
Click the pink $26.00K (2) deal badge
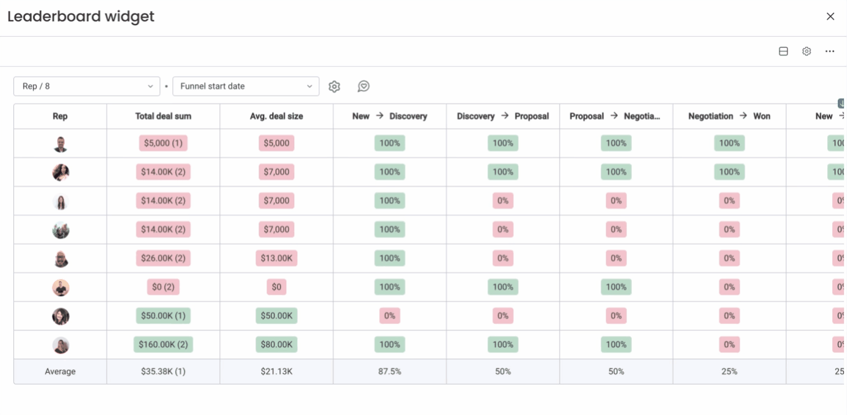(x=163, y=258)
